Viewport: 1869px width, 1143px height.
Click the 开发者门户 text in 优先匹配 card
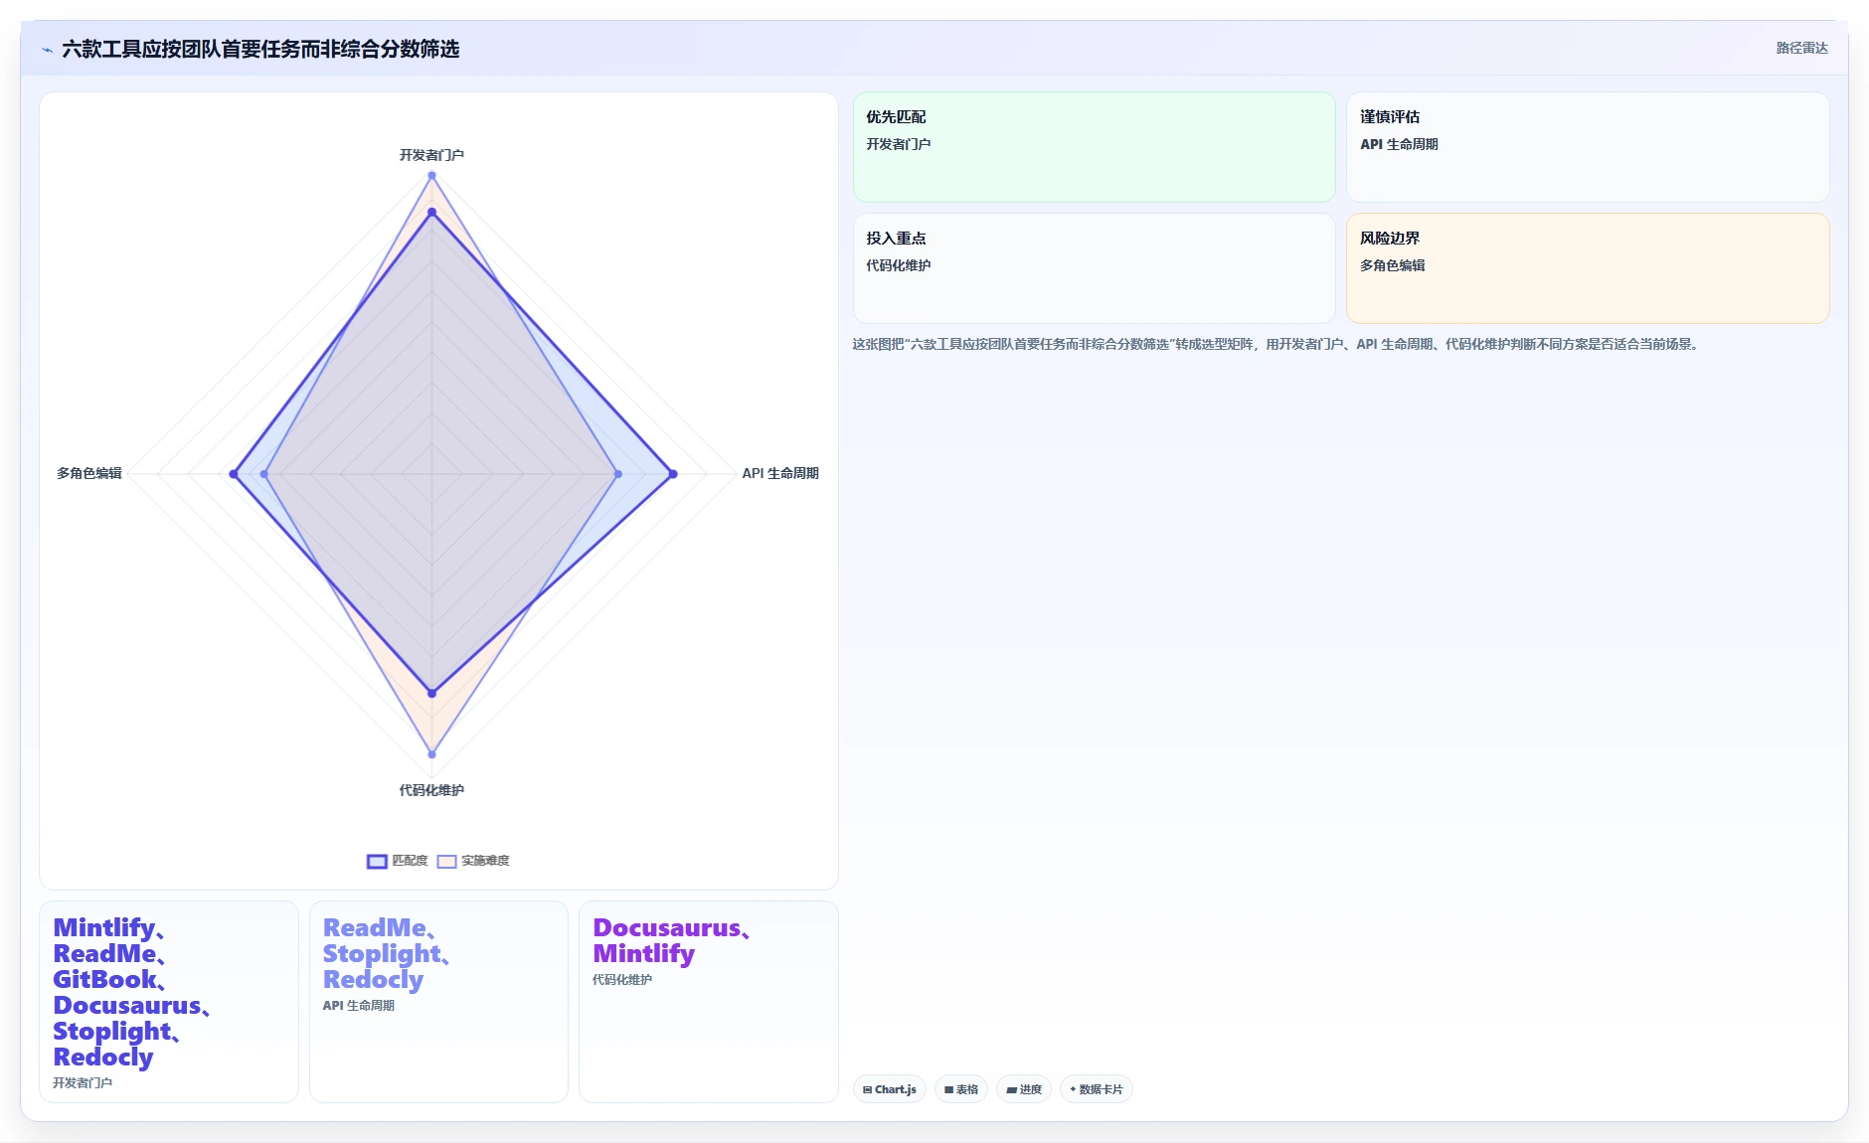[898, 144]
